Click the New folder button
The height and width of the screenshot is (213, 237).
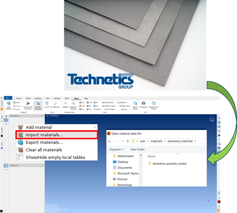pos(137,149)
